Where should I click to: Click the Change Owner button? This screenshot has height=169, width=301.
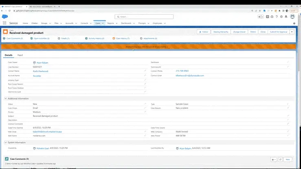[238, 32]
